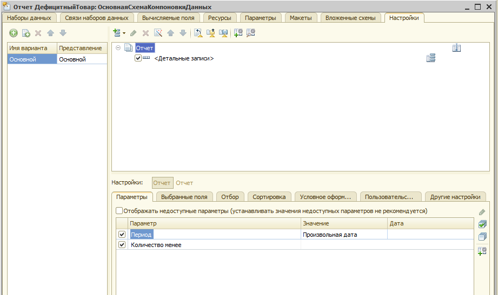Click the green Add variant icon
The height and width of the screenshot is (295, 498).
14,33
